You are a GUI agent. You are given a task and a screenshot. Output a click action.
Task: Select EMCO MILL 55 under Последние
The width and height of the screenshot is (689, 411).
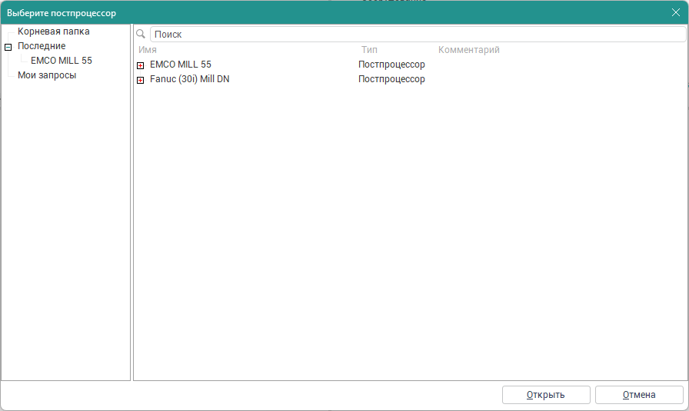62,61
